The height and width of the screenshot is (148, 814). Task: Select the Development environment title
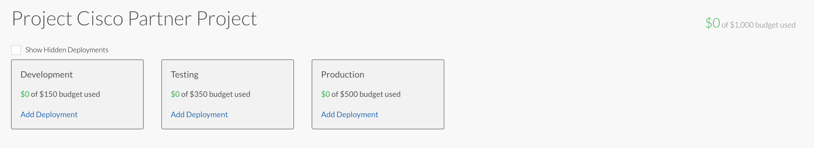click(46, 75)
